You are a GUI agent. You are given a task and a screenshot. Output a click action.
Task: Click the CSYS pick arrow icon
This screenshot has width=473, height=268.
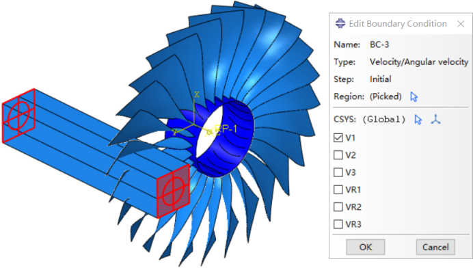tap(418, 120)
